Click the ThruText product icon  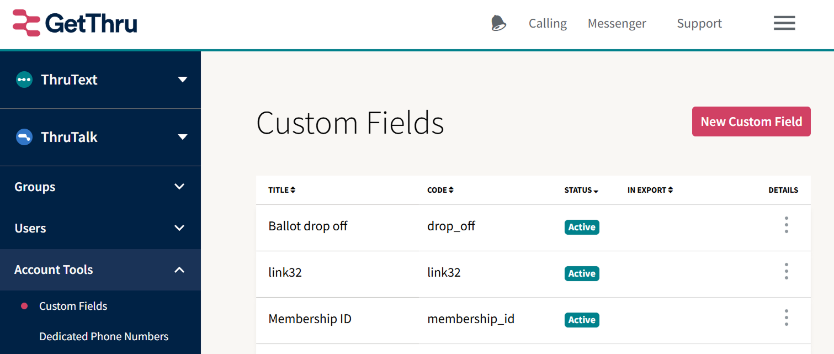pyautogui.click(x=24, y=80)
